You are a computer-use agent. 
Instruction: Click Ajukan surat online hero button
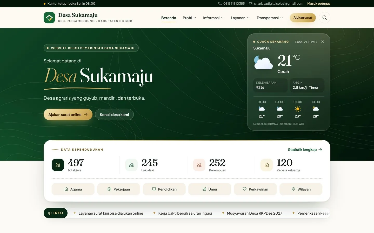click(68, 114)
